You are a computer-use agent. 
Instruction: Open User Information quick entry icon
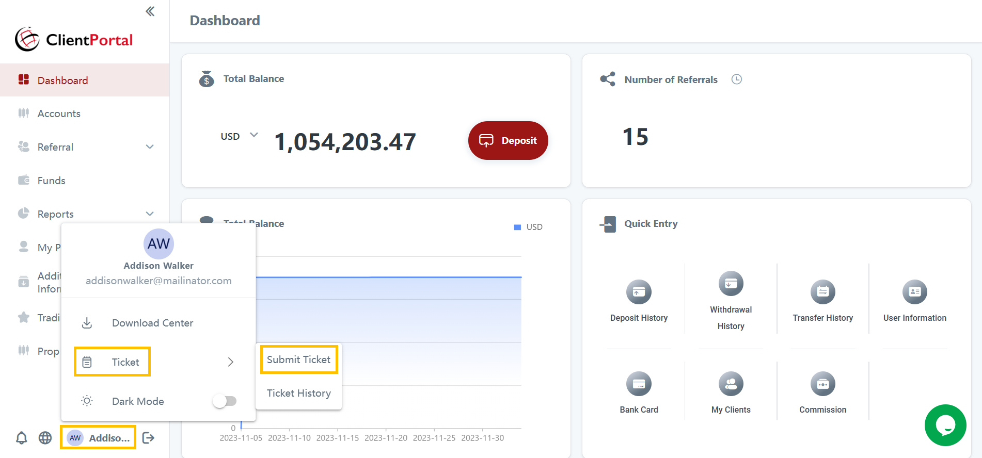914,292
